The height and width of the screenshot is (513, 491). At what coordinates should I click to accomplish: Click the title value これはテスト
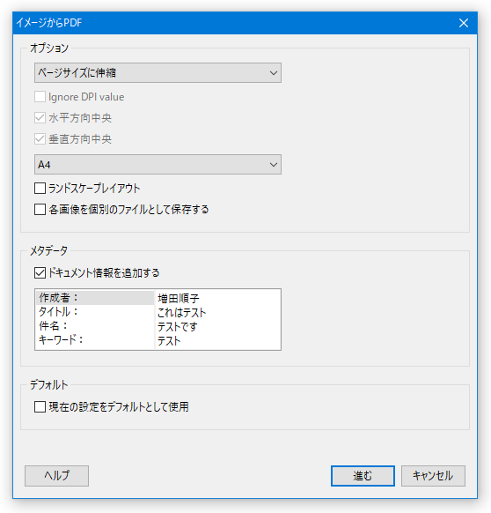[181, 312]
